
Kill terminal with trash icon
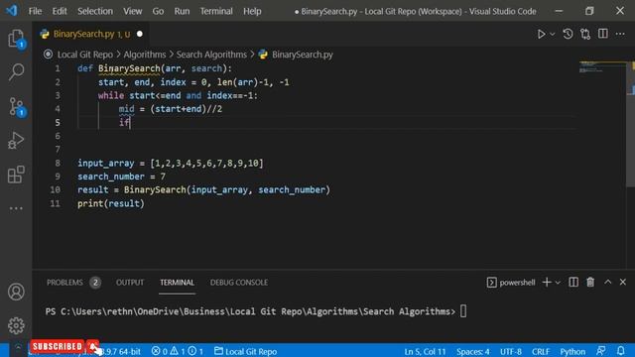[590, 282]
